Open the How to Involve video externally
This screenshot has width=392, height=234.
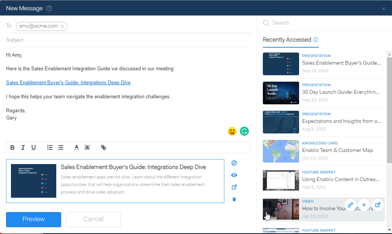pos(378,205)
